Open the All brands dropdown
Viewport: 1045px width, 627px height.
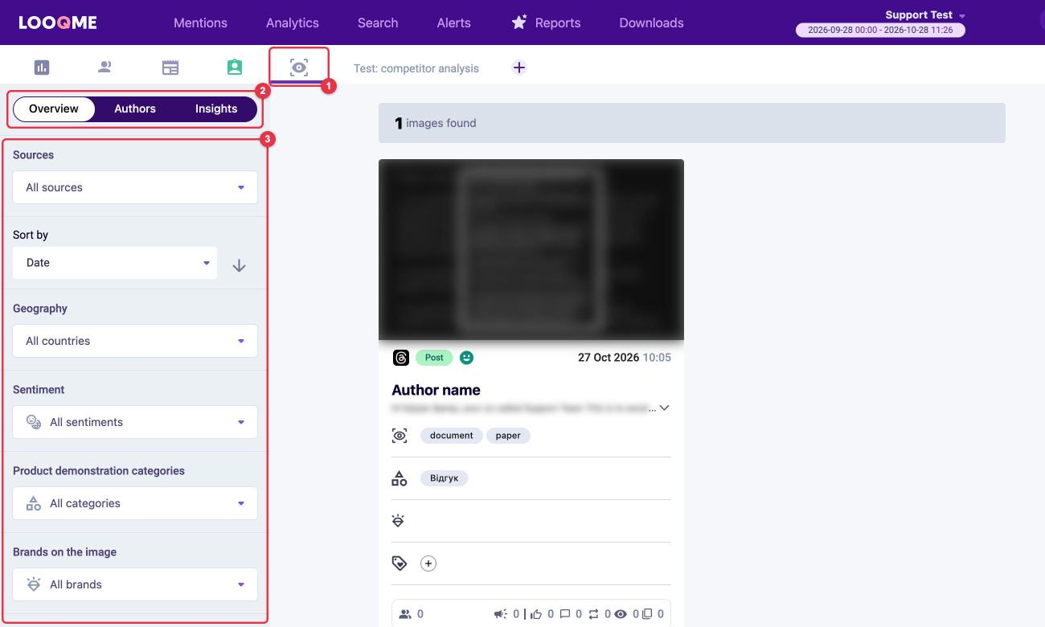click(135, 584)
